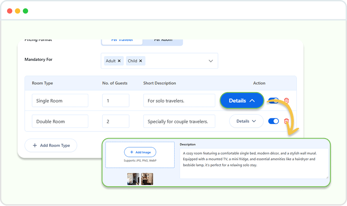Open the first uploaded room thumbnail
Image resolution: width=347 pixels, height=206 pixels.
[x=133, y=179]
